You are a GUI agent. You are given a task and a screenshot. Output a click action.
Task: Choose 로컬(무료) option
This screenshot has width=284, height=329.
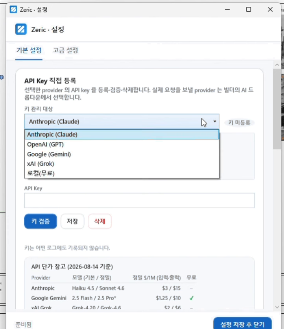pyautogui.click(x=122, y=173)
